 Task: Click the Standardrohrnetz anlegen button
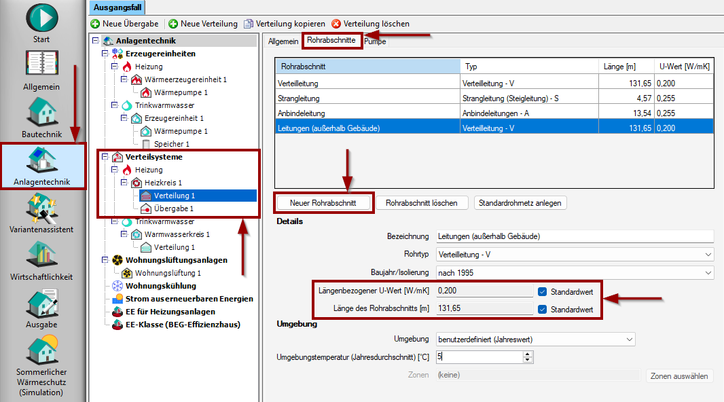coord(520,203)
